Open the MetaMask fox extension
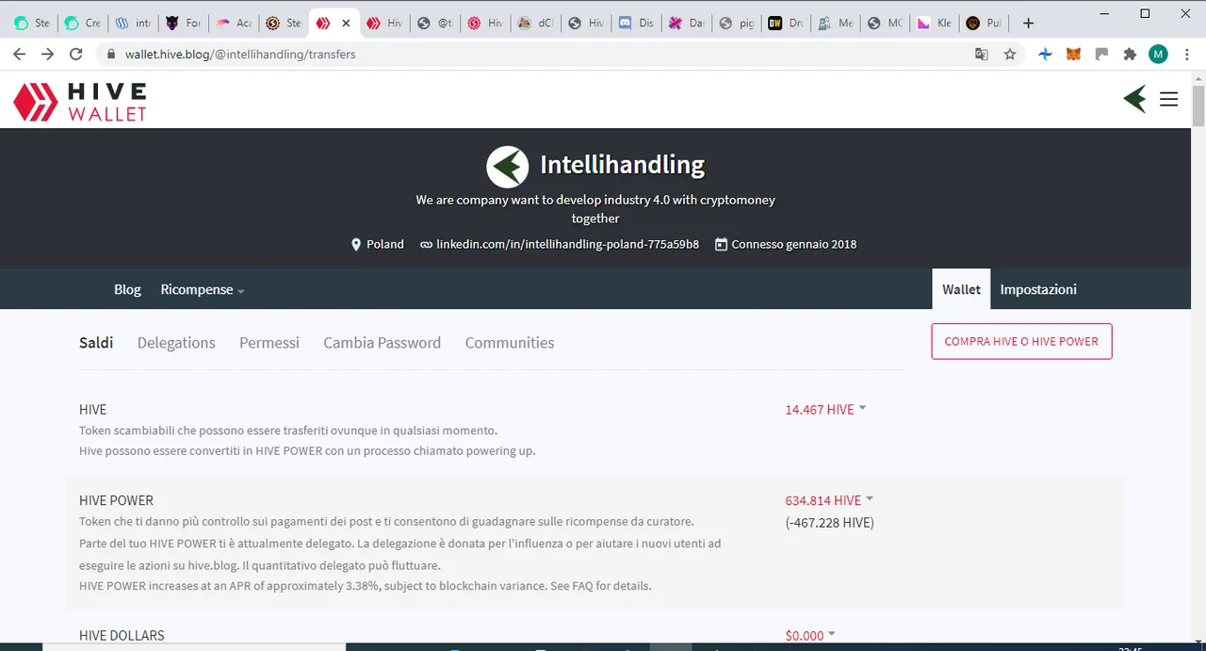This screenshot has height=651, width=1206. pos(1073,55)
